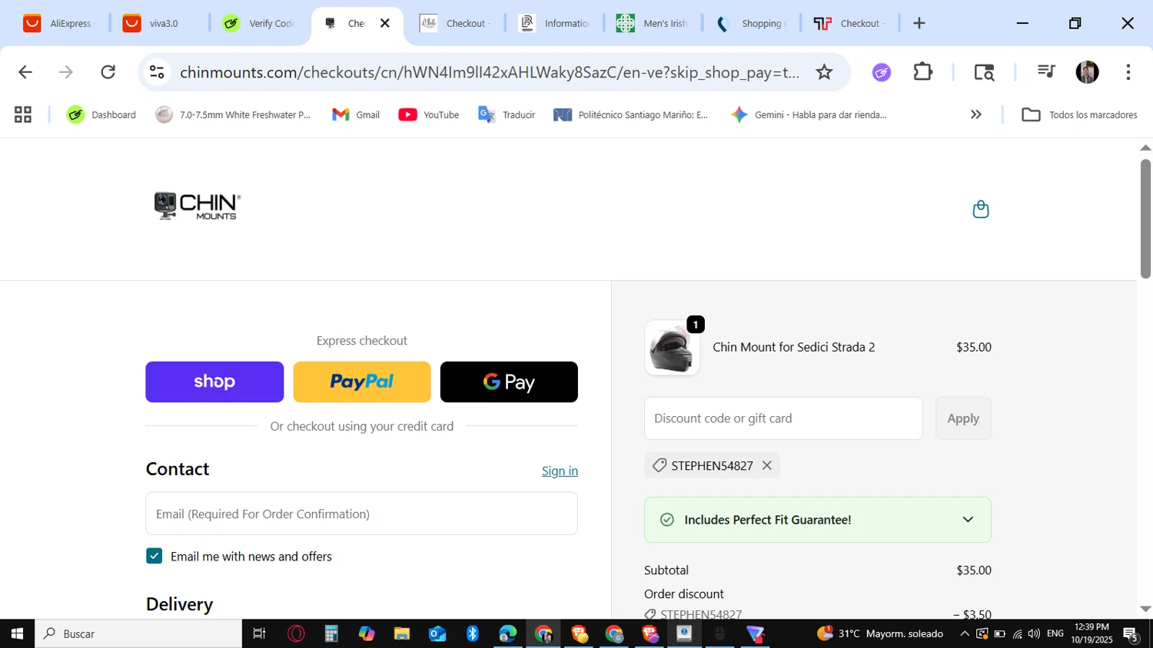The image size is (1153, 648).
Task: Open the media controls icon
Action: pyautogui.click(x=1046, y=71)
